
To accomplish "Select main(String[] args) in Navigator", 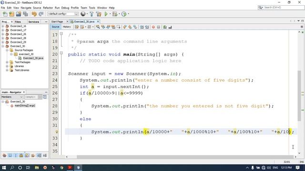I will pyautogui.click(x=25, y=105).
